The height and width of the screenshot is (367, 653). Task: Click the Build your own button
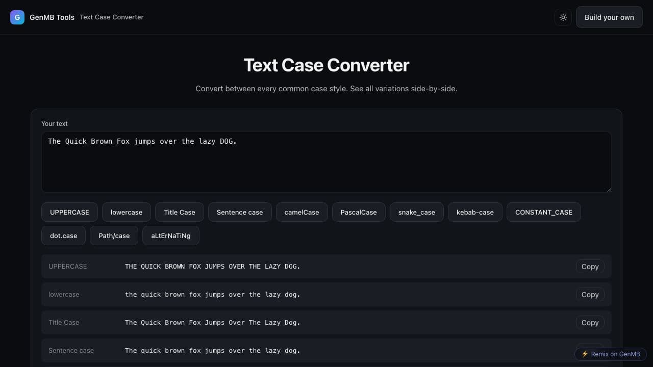pos(609,17)
